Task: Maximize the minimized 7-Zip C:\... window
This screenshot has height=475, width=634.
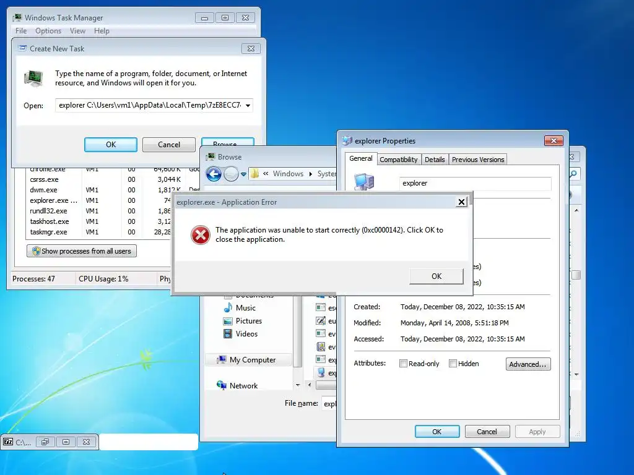Action: 66,442
